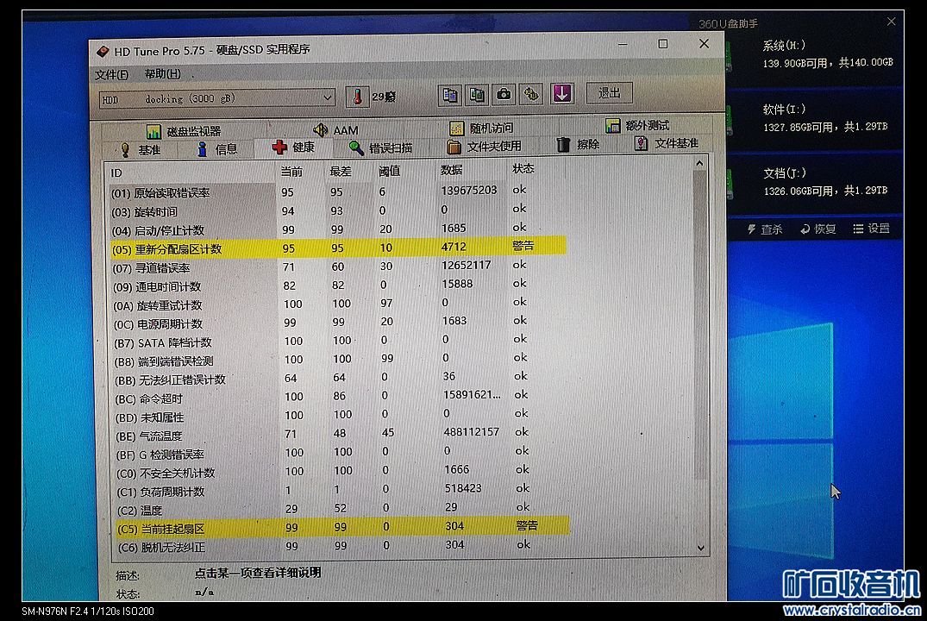The height and width of the screenshot is (621, 927).
Task: Click the 退出 exit button
Action: 609,93
